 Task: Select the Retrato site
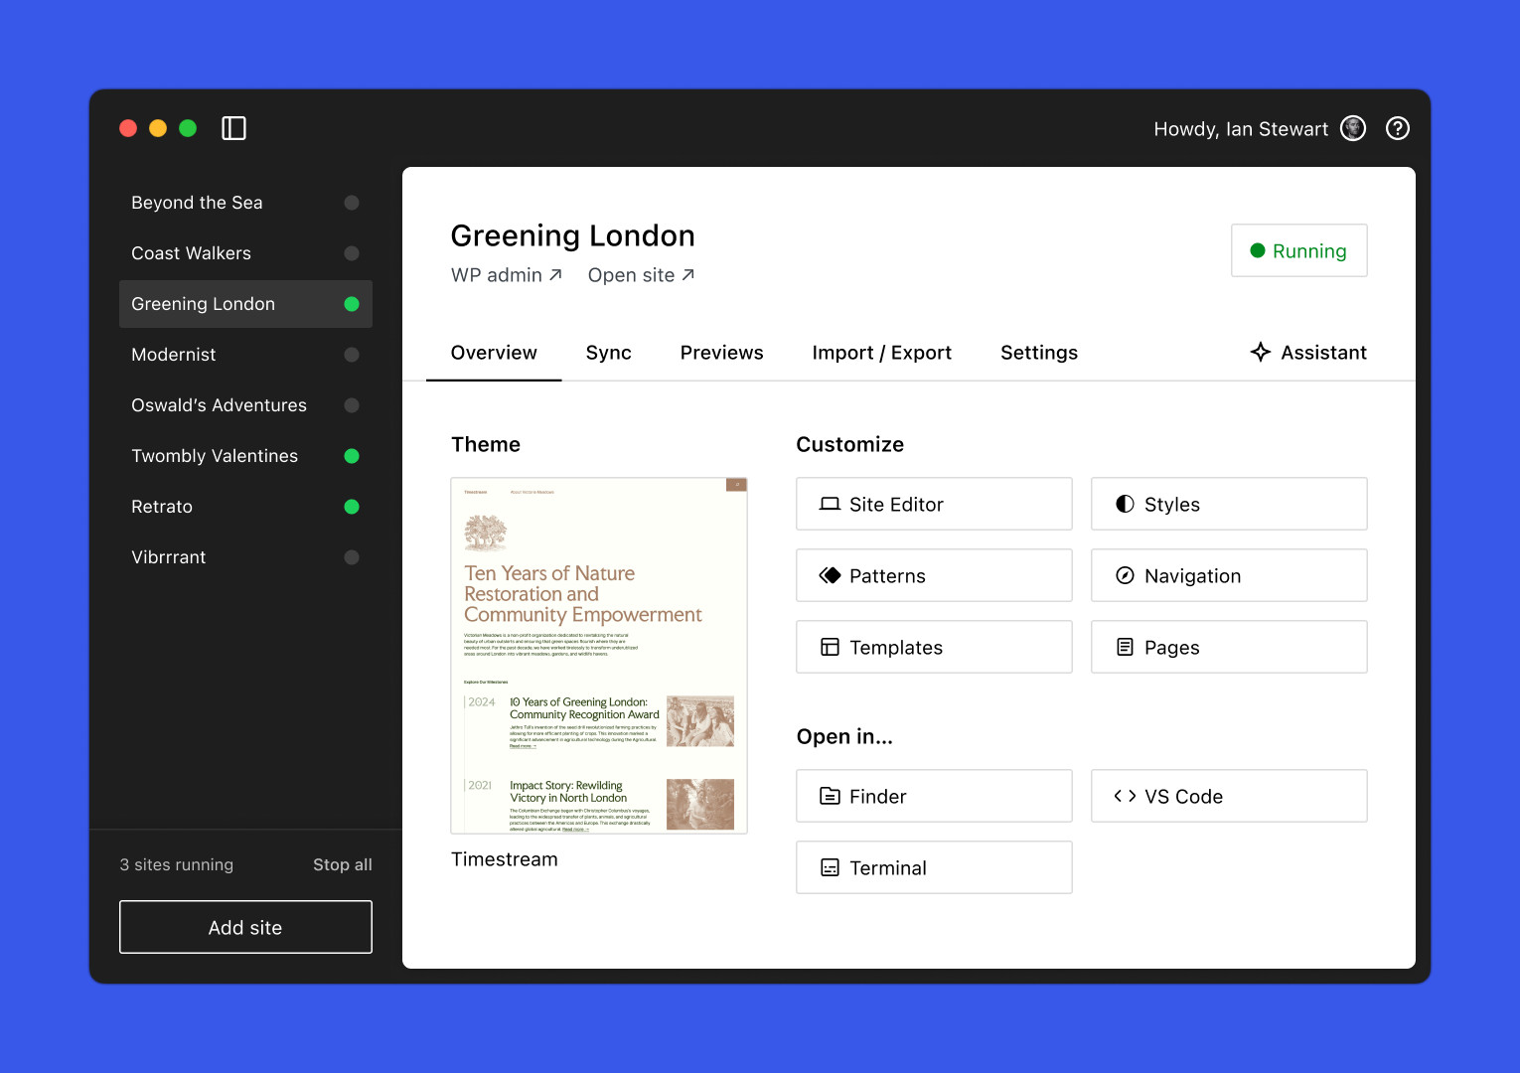(x=245, y=507)
